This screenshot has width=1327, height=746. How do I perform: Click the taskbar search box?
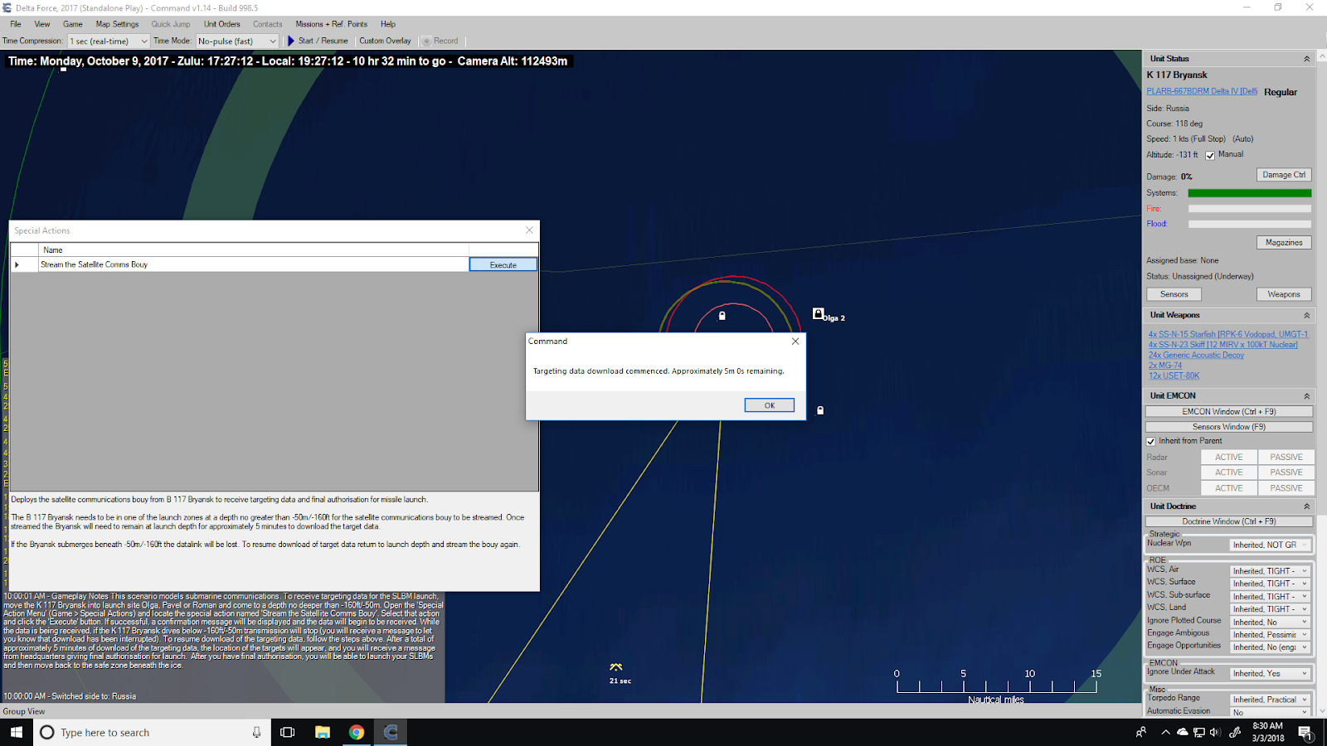(x=152, y=732)
